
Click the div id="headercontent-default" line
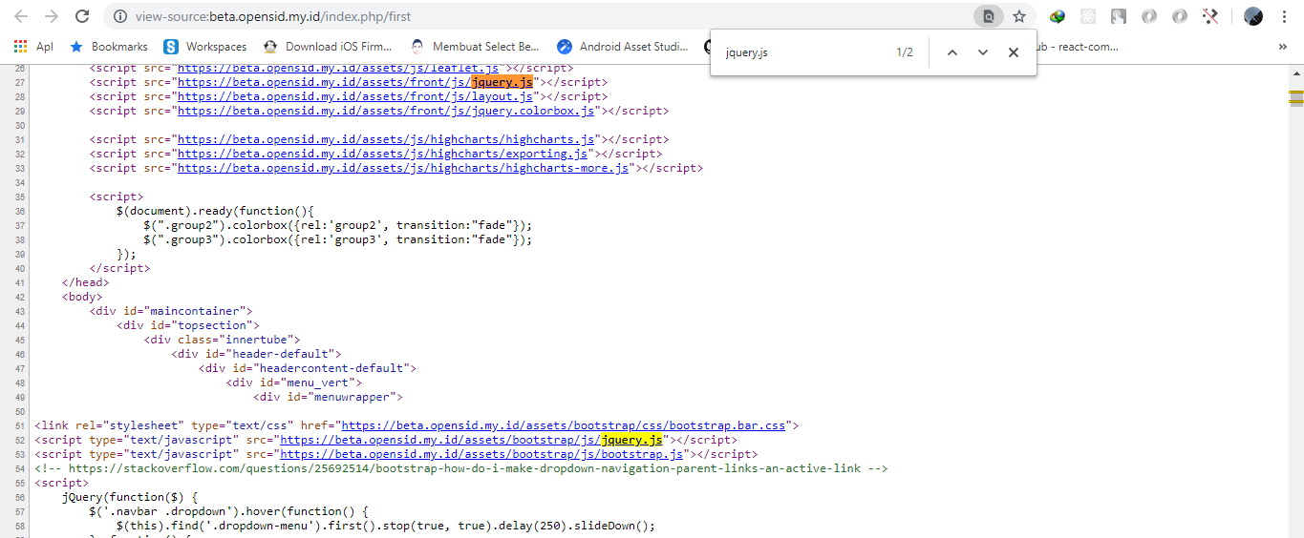click(x=308, y=368)
